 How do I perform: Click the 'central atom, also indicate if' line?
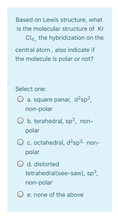coord(55,50)
